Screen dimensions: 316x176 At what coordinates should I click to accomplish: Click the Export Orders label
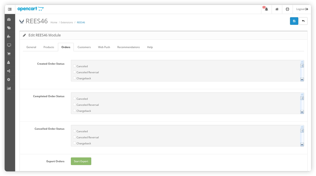tap(55, 161)
